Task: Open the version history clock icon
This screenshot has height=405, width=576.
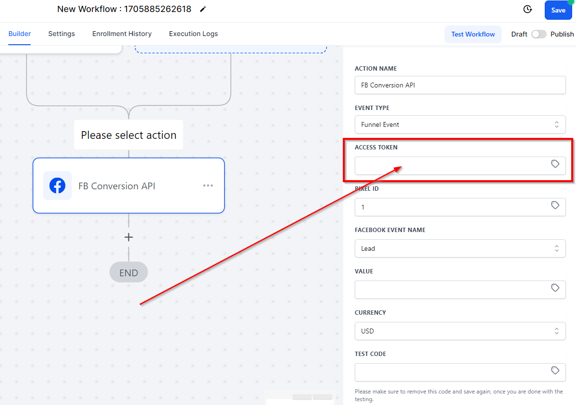Action: (x=527, y=10)
